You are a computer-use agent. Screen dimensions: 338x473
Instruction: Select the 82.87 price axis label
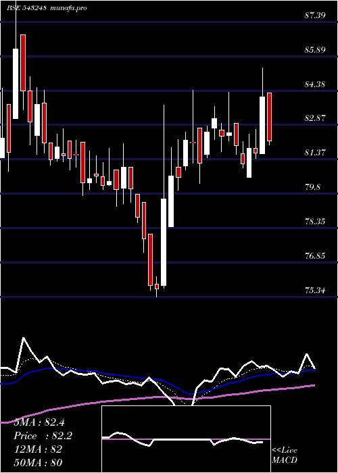point(315,118)
